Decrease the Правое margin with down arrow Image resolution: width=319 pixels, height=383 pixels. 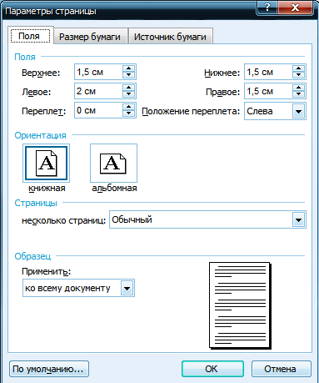[298, 94]
